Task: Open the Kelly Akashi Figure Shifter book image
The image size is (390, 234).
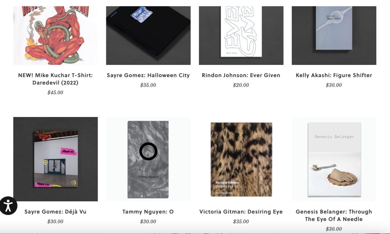Action: [x=334, y=35]
